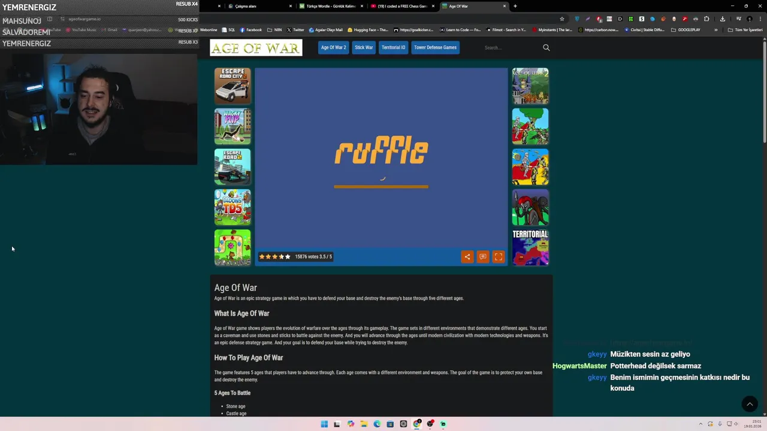Viewport: 767px width, 431px height.
Task: Open the Territorial game thumbnail
Action: click(530, 248)
